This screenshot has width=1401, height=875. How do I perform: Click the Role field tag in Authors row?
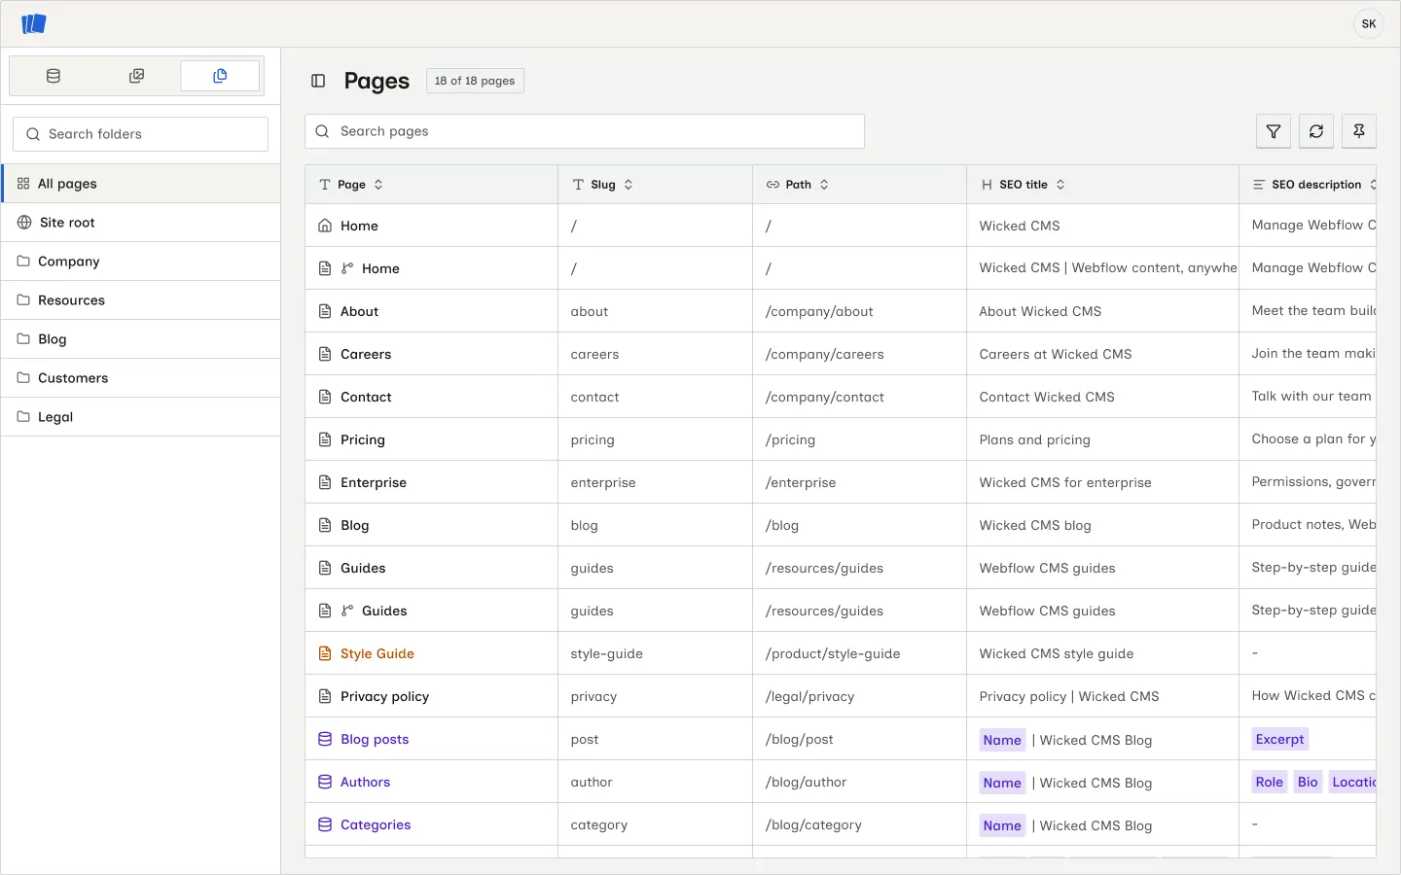coord(1269,783)
